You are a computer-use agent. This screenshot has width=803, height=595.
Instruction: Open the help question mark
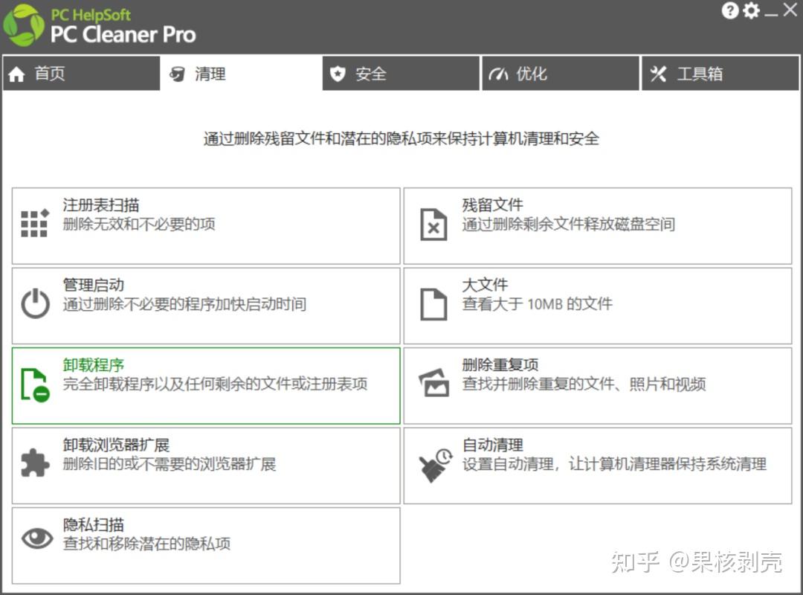(730, 10)
